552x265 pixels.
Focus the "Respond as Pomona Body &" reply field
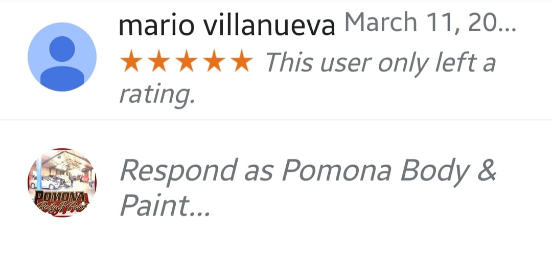pyautogui.click(x=308, y=171)
